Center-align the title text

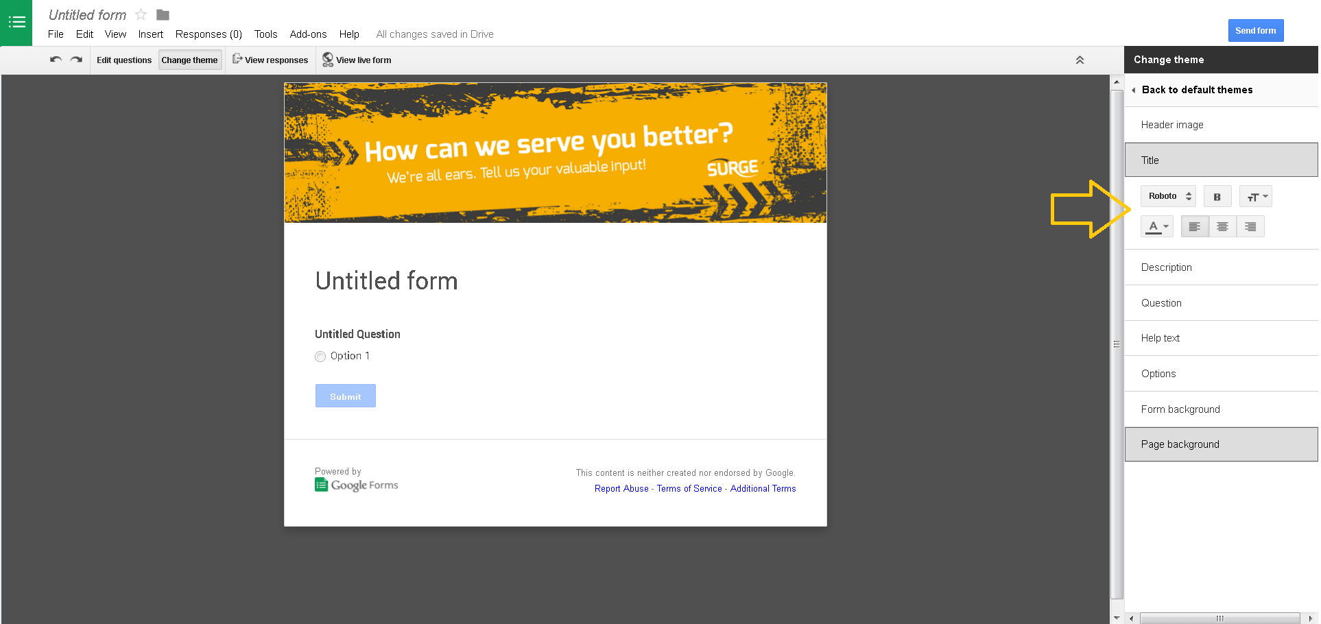point(1222,226)
